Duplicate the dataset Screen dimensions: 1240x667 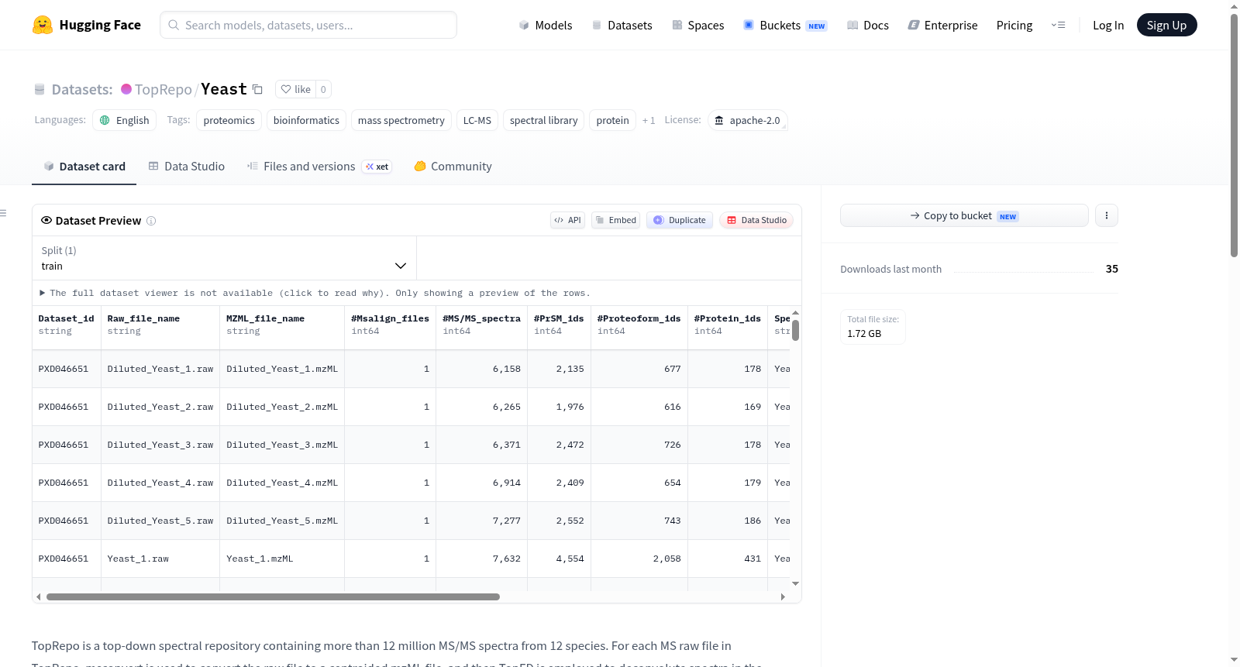pos(680,220)
